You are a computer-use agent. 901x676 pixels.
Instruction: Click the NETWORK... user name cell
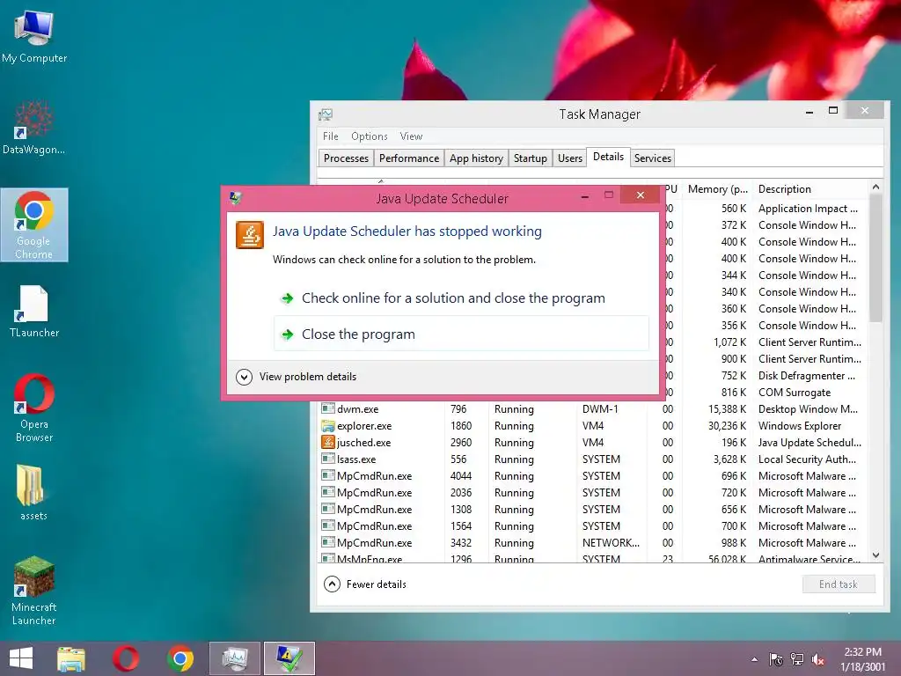[611, 542]
